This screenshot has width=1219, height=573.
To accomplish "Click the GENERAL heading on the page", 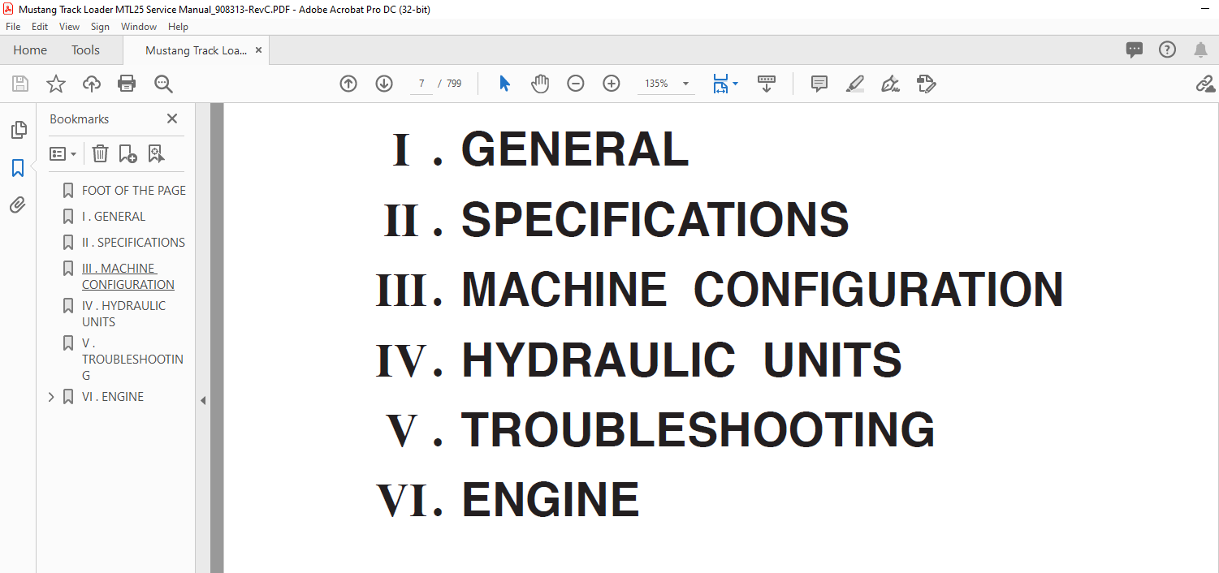I will [x=575, y=149].
